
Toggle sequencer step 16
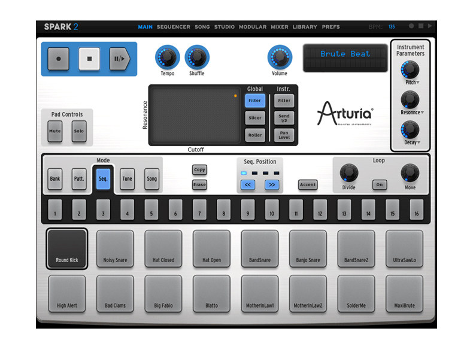coord(416,210)
